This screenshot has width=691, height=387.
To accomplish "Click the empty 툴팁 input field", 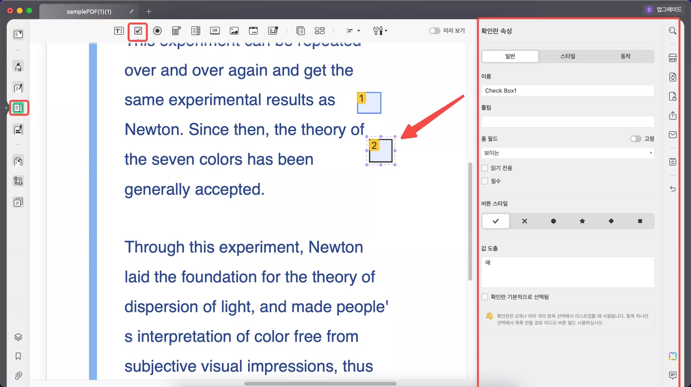I will click(x=568, y=122).
